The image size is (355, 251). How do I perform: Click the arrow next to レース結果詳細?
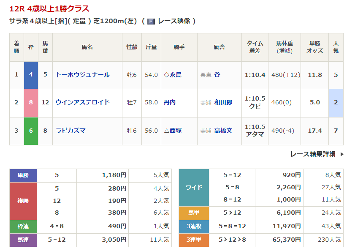pyautogui.click(x=341, y=154)
